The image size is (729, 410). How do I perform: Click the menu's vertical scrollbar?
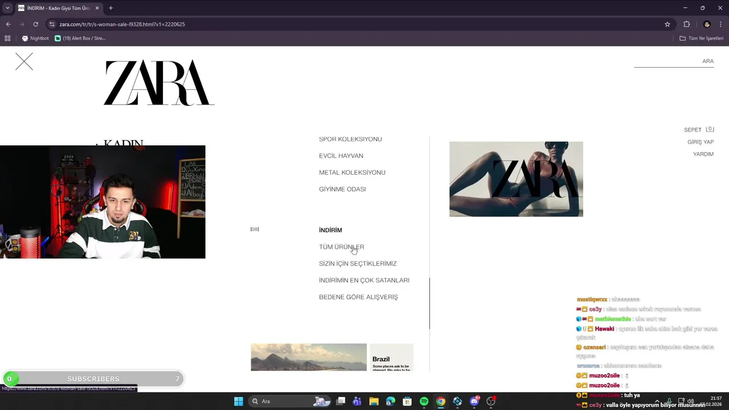429,304
